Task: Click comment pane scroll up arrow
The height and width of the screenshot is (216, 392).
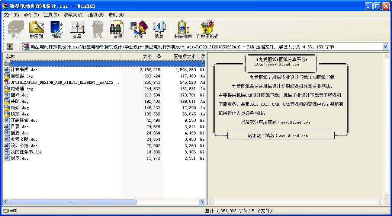Action: 386,56
